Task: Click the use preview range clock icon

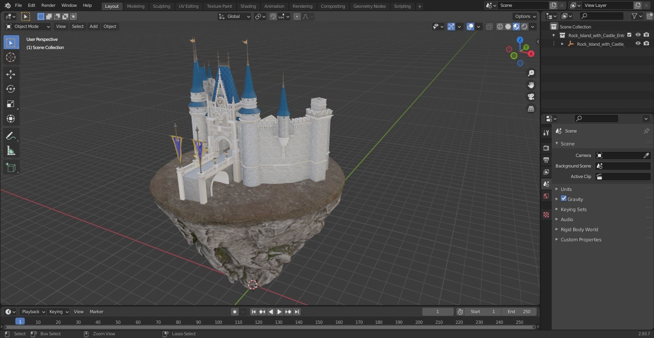Action: click(460, 312)
